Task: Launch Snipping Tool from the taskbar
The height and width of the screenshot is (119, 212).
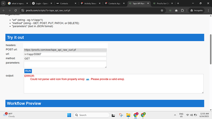Action: click(x=121, y=115)
